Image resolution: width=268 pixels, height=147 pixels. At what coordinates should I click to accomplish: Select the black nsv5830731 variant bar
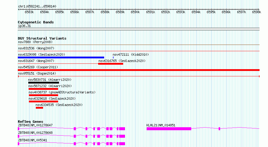tap(44, 83)
